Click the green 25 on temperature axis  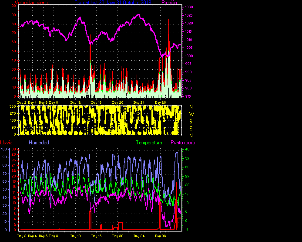tap(187, 176)
